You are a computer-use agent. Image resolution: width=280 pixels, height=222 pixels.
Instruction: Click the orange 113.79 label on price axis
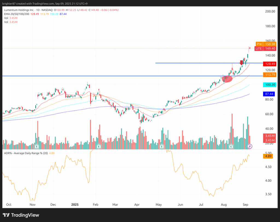coord(270,75)
